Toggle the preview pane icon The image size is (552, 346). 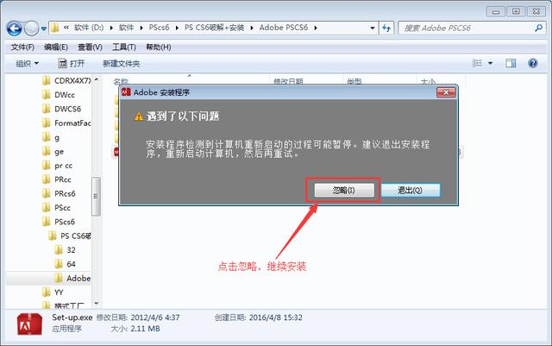511,64
